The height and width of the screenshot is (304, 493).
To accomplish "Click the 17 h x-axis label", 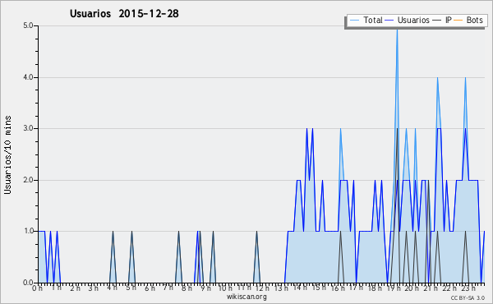I will pyautogui.click(x=356, y=288).
